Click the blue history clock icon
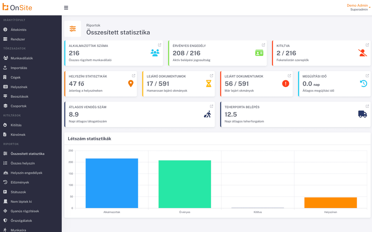Screen dimensions: 372x232 click(363, 84)
